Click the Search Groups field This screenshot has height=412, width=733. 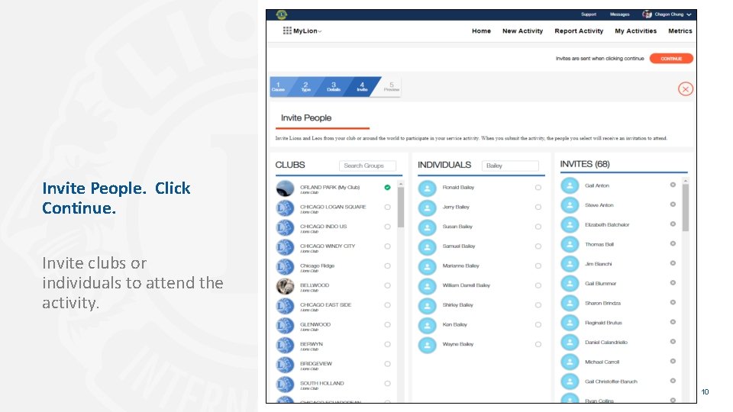coord(367,166)
